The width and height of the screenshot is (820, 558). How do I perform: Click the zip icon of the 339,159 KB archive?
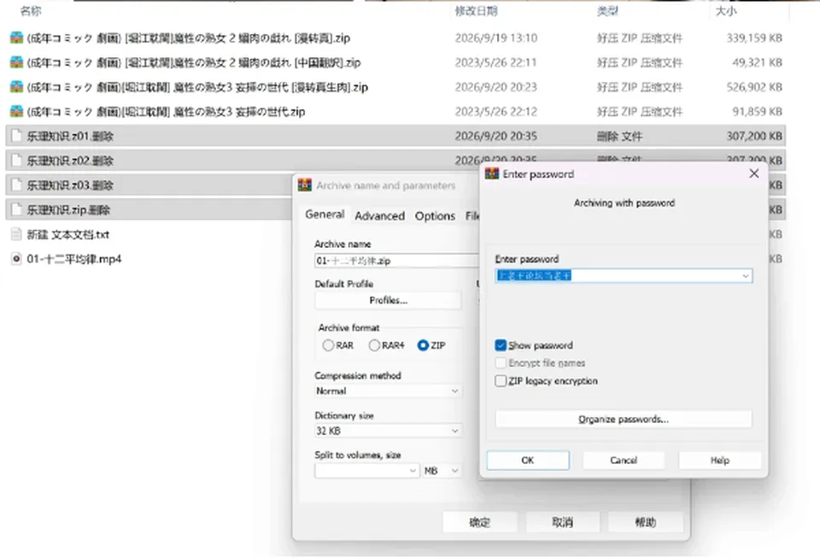(x=17, y=38)
